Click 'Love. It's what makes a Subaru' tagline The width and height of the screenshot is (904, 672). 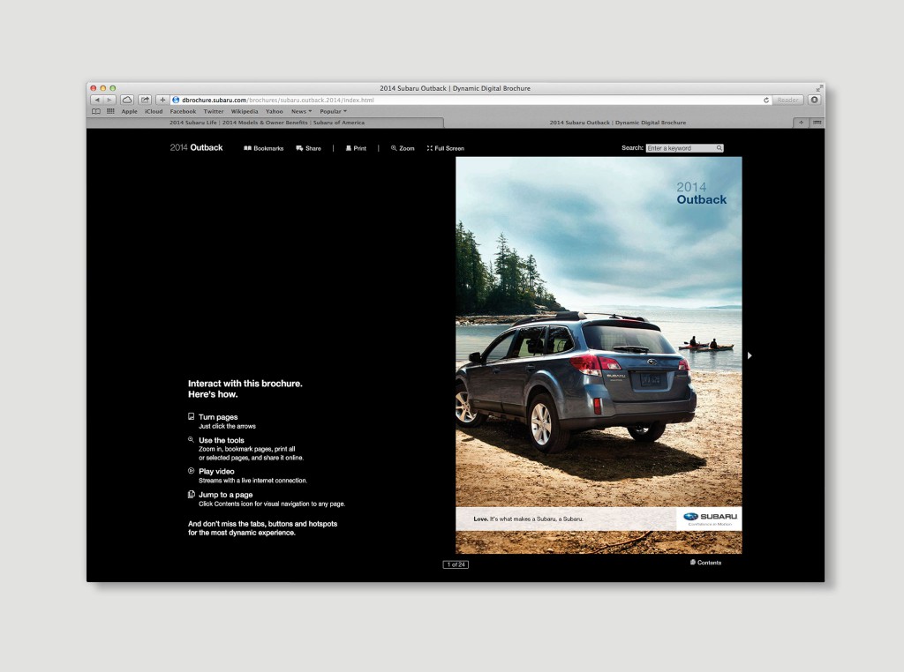click(x=528, y=519)
